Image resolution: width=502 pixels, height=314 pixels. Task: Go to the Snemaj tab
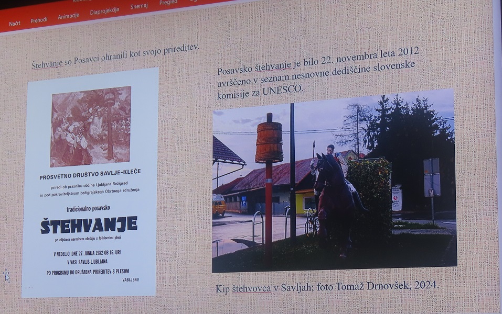click(x=139, y=6)
